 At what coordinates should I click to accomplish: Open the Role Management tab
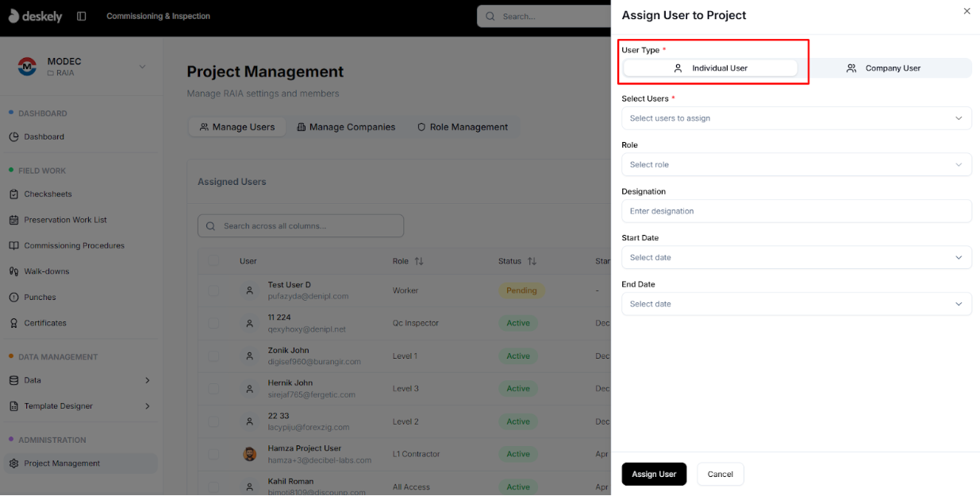(463, 126)
